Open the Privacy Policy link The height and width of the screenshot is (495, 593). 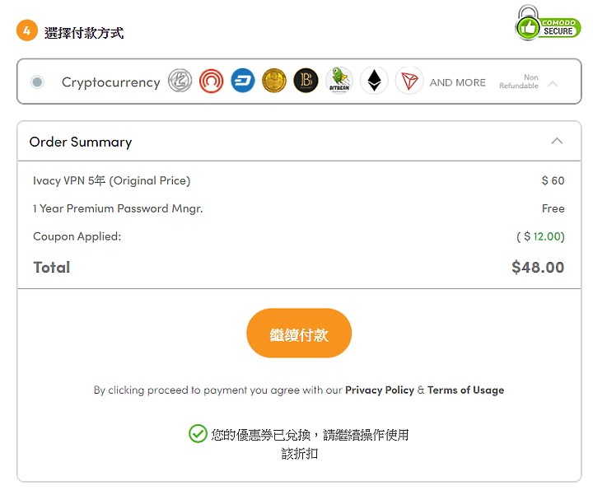(380, 390)
